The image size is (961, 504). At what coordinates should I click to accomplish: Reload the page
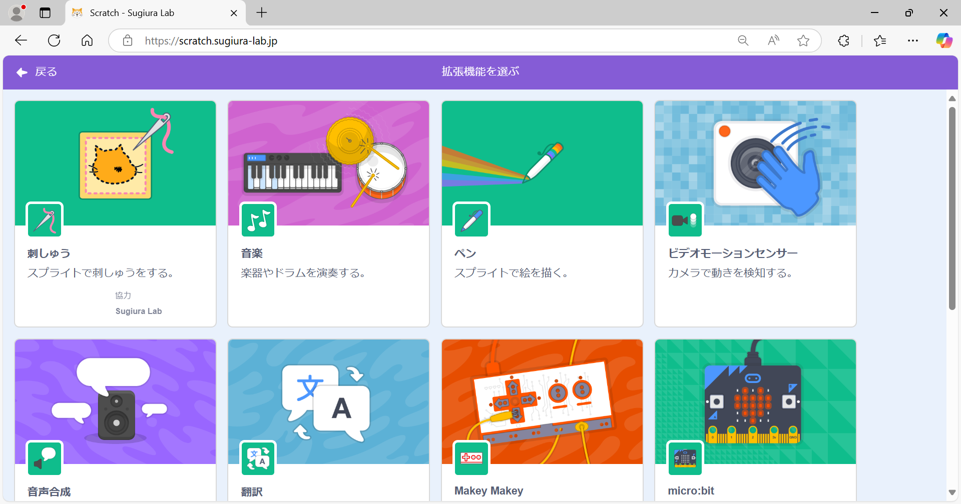click(x=54, y=40)
